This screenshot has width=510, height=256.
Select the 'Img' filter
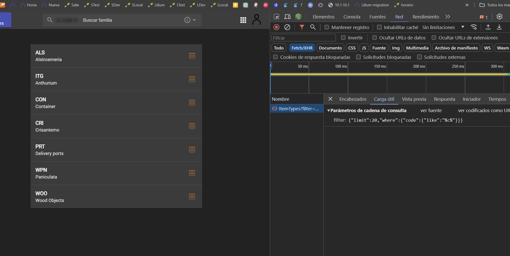[x=396, y=48]
